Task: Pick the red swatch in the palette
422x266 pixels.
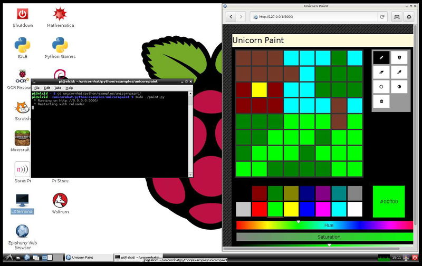Action: (x=260, y=209)
